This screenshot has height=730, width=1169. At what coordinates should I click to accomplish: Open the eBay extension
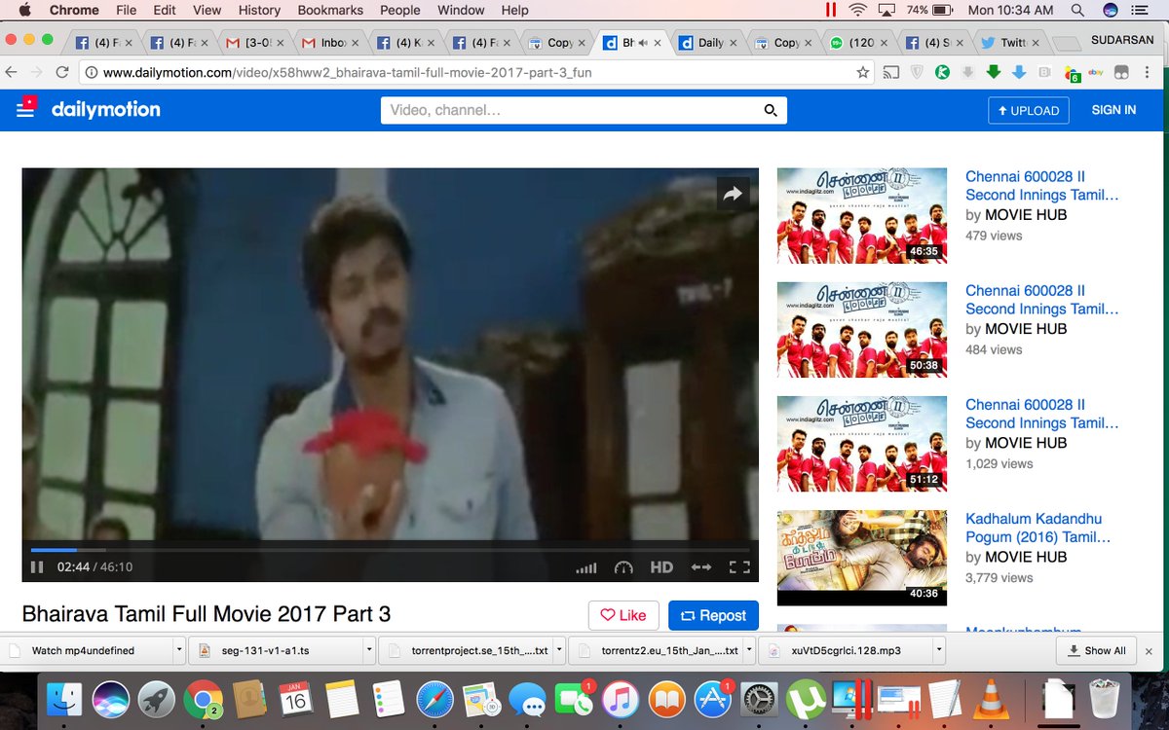pyautogui.click(x=1095, y=72)
